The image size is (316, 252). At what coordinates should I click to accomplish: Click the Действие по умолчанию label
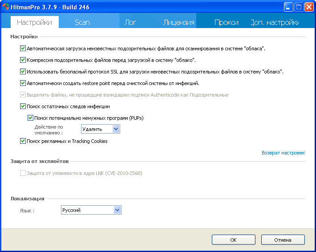(49, 130)
